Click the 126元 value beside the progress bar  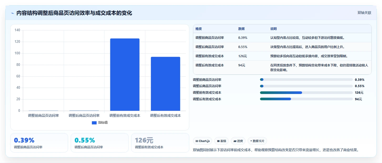coord(359,93)
